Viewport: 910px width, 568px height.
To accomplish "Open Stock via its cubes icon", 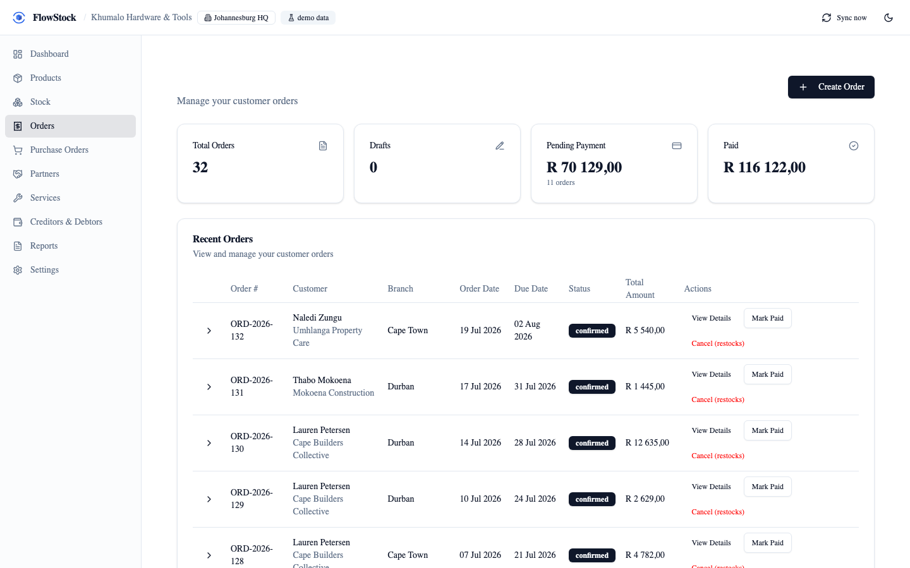I will pyautogui.click(x=18, y=102).
